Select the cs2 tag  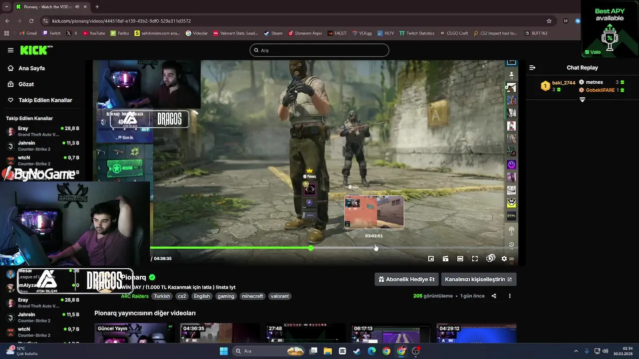click(182, 296)
